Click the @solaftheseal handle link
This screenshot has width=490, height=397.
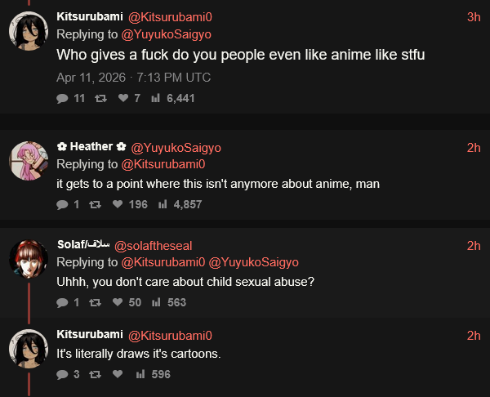[154, 246]
